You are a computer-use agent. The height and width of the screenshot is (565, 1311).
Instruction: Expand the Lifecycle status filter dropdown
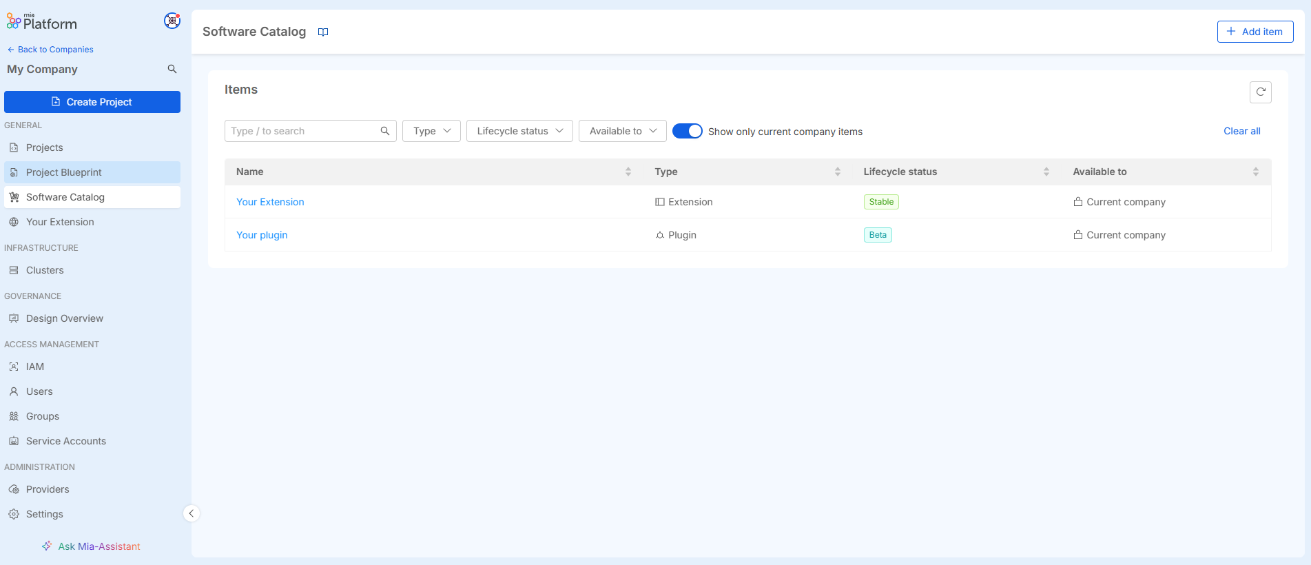[x=519, y=131]
